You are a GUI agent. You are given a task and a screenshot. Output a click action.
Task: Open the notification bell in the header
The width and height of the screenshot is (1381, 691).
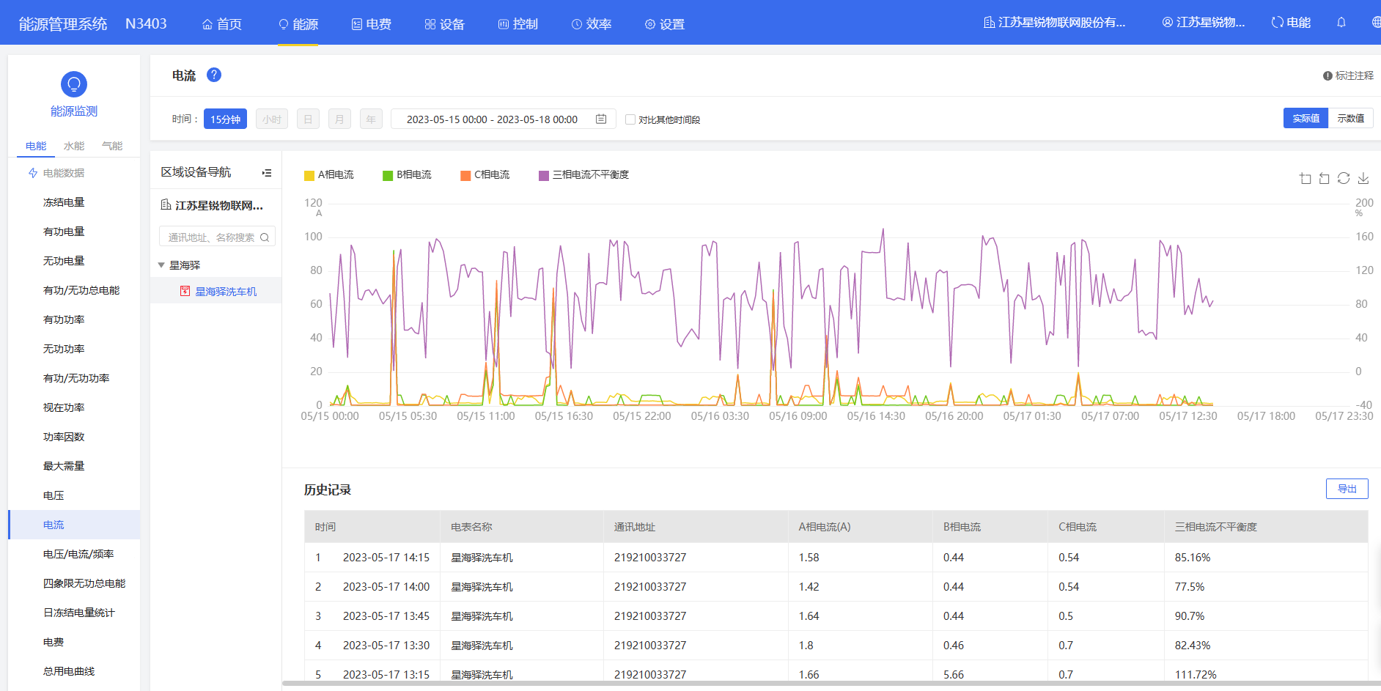(1341, 23)
